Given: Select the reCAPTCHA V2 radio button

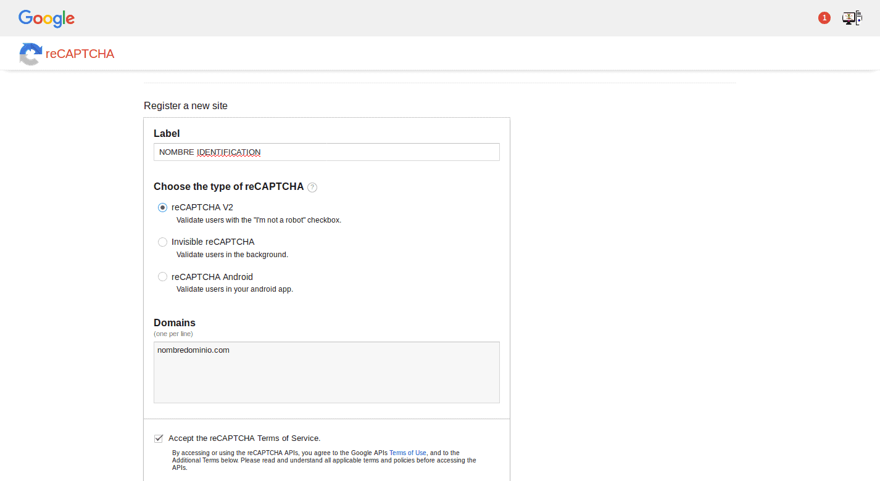Looking at the screenshot, I should pos(162,207).
